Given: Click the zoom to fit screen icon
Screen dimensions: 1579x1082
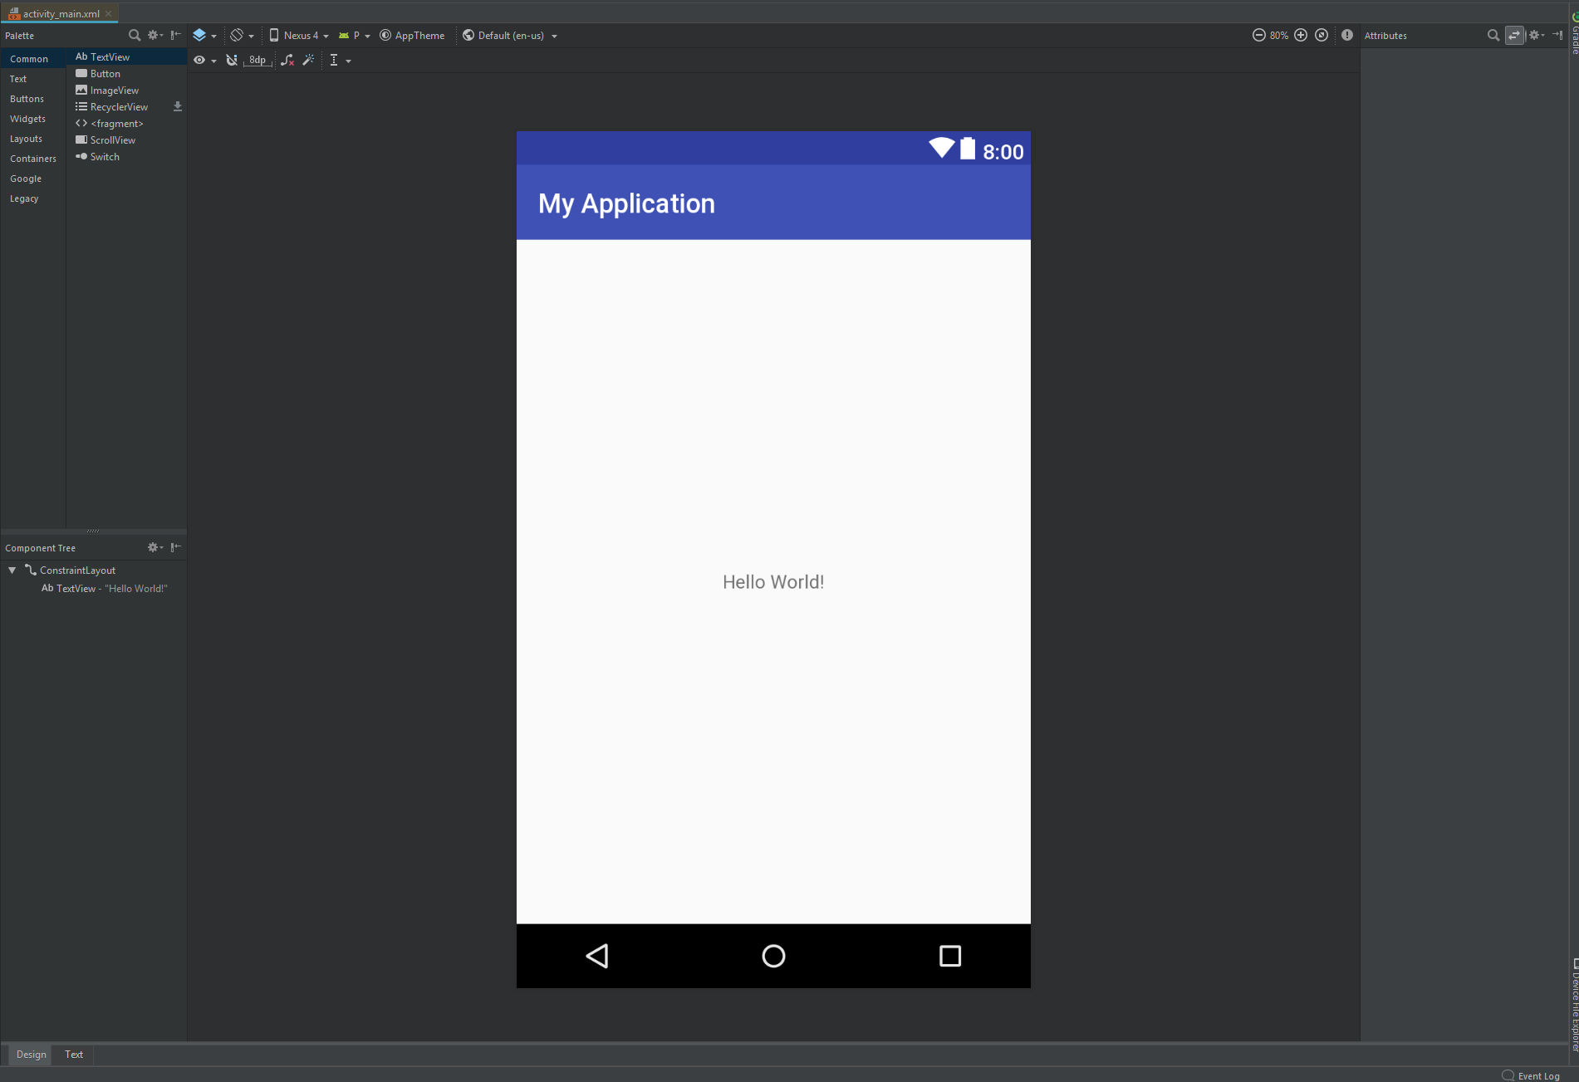Looking at the screenshot, I should pos(1322,35).
